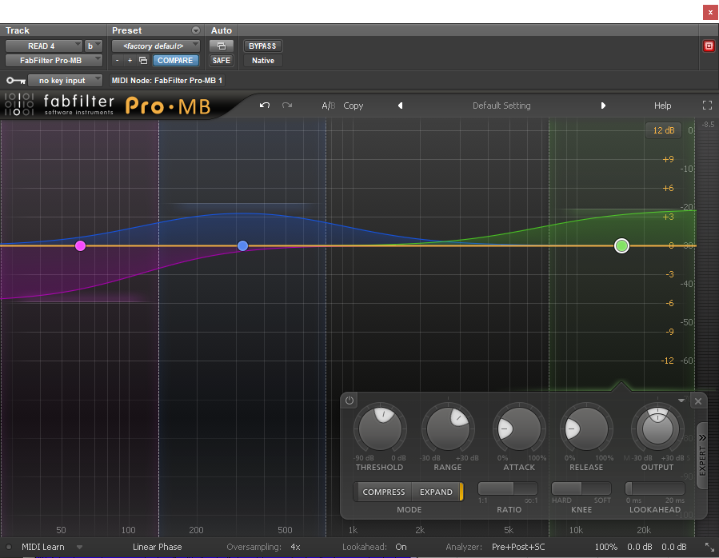Open the factory default preset list
Image resolution: width=719 pixels, height=558 pixels.
coord(156,46)
